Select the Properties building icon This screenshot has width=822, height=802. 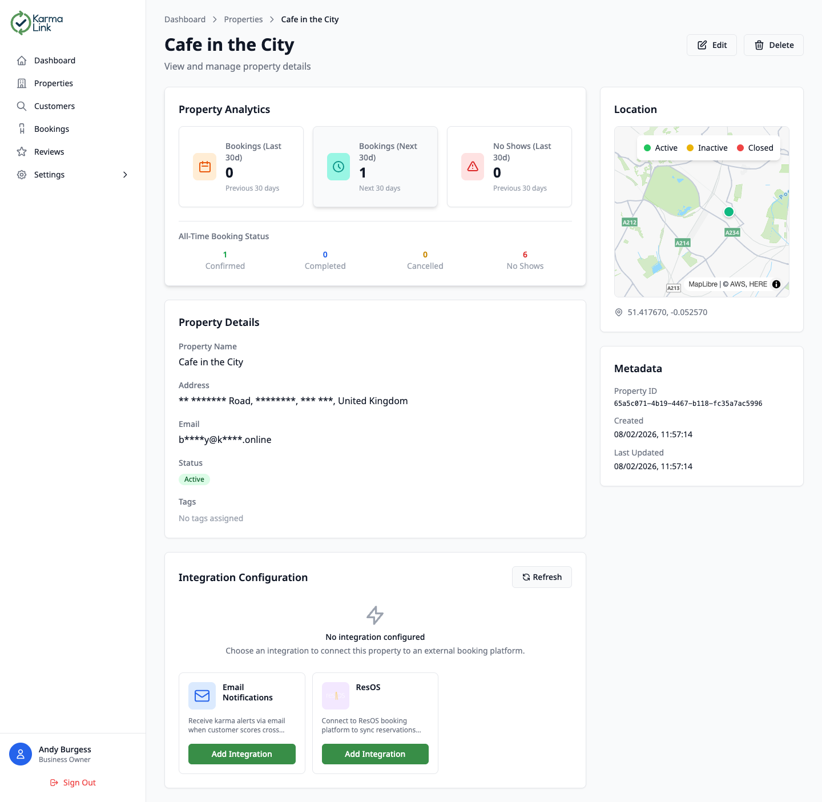pos(22,83)
